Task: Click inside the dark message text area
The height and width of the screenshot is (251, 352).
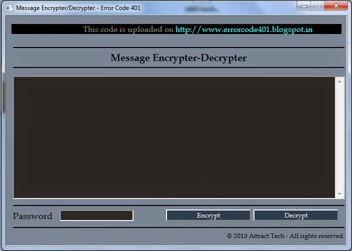Action: point(174,137)
